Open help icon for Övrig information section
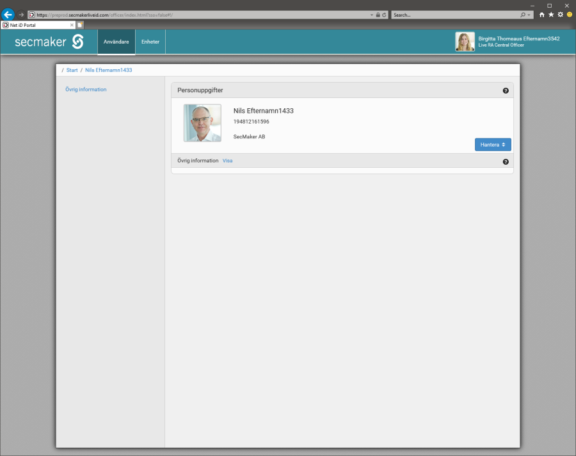 [506, 162]
